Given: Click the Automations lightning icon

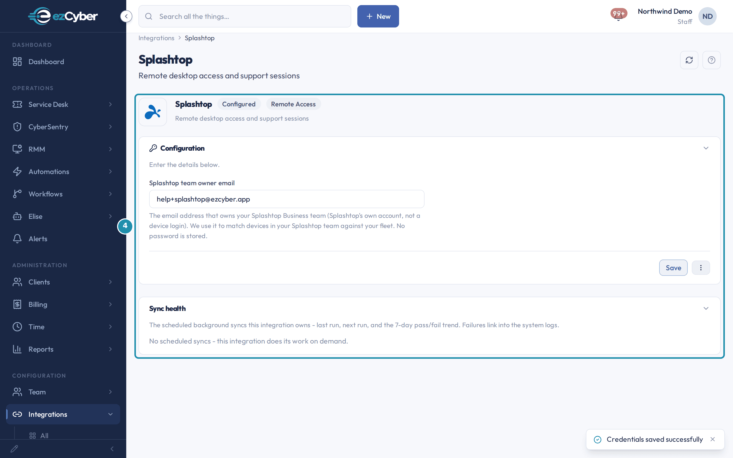Looking at the screenshot, I should coord(17,171).
